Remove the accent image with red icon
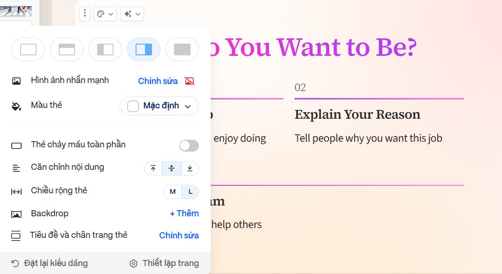This screenshot has height=274, width=502. pos(190,81)
